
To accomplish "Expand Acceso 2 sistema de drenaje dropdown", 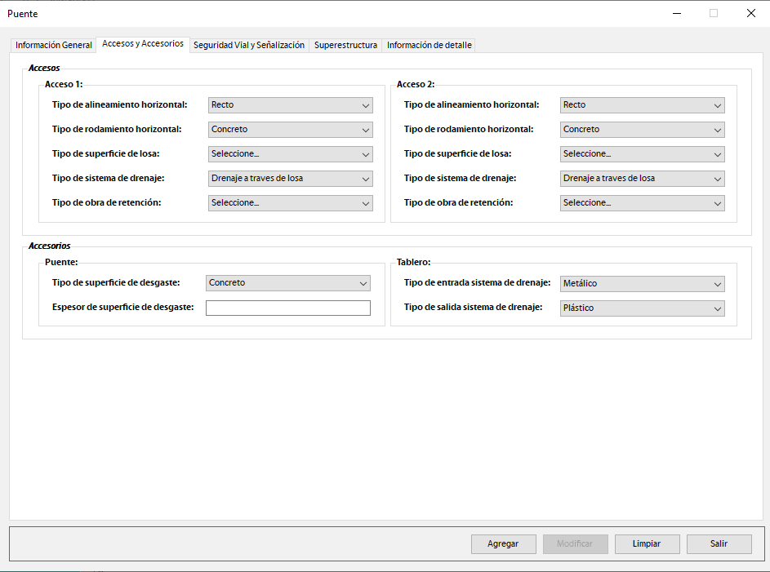I will (x=643, y=179).
